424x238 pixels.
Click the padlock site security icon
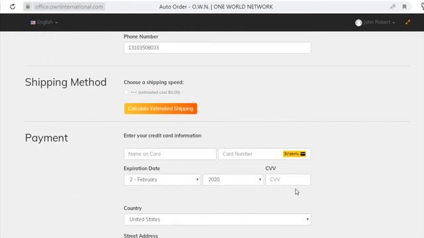point(28,7)
